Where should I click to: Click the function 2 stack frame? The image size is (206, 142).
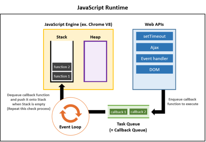(62, 67)
